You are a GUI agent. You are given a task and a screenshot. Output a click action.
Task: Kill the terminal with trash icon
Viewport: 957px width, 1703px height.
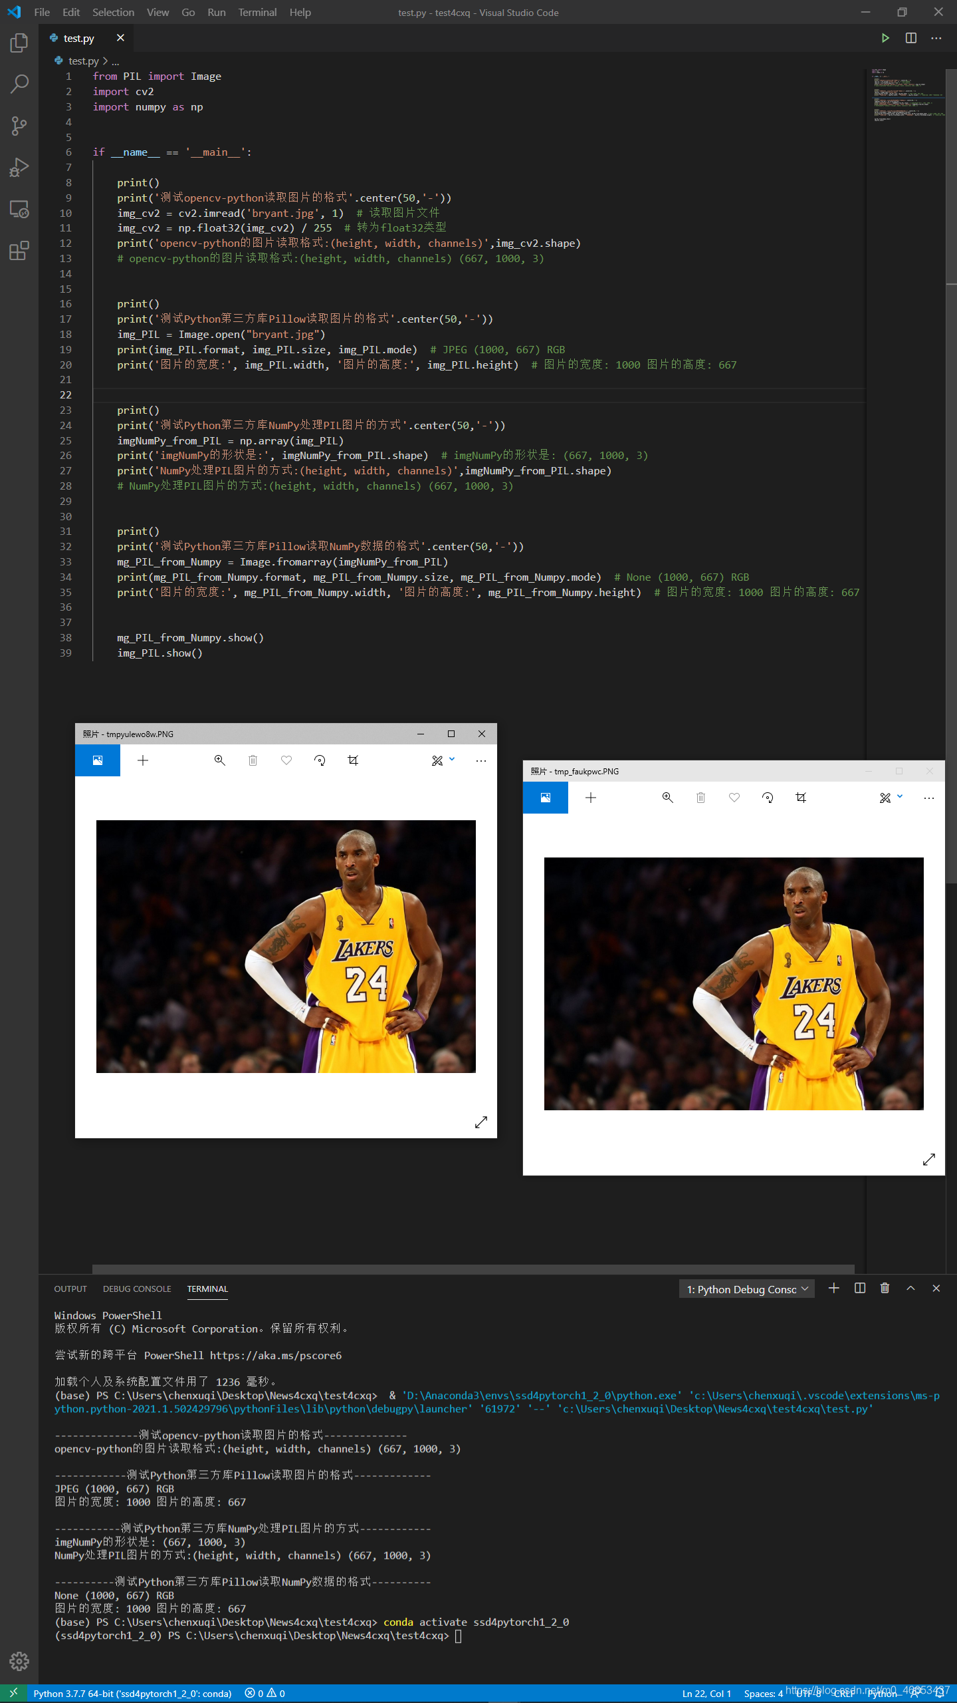[x=885, y=1289]
